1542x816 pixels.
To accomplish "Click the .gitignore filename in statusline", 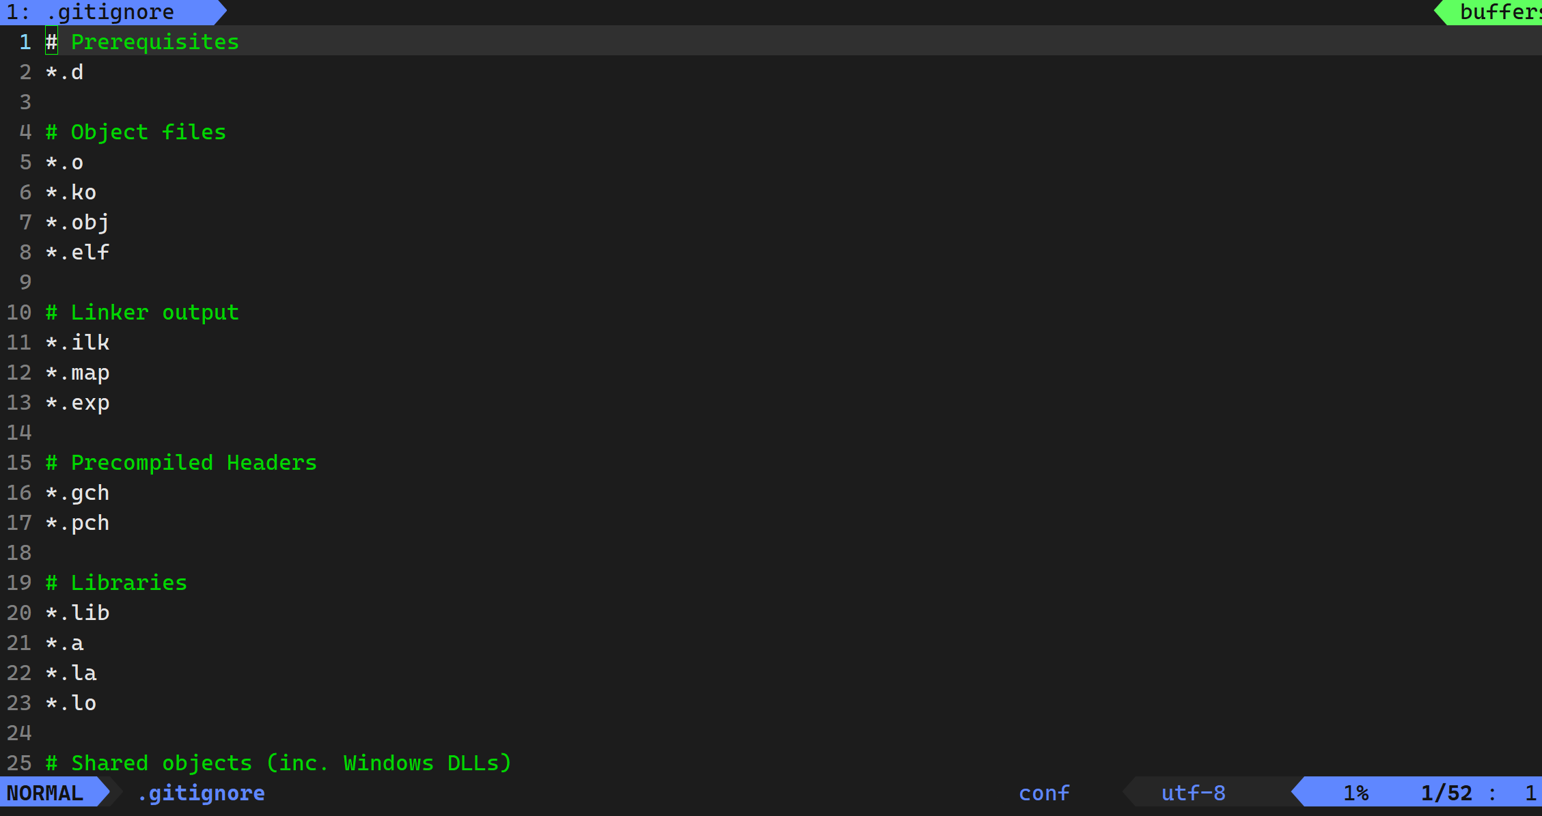I will [201, 793].
